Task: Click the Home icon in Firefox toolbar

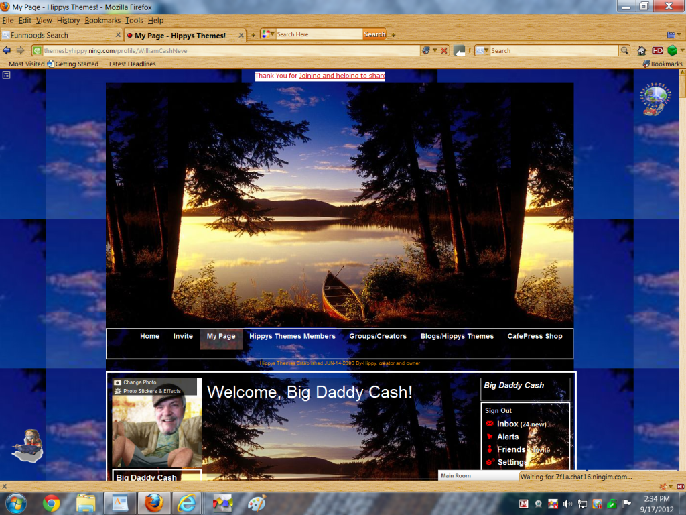Action: 641,50
